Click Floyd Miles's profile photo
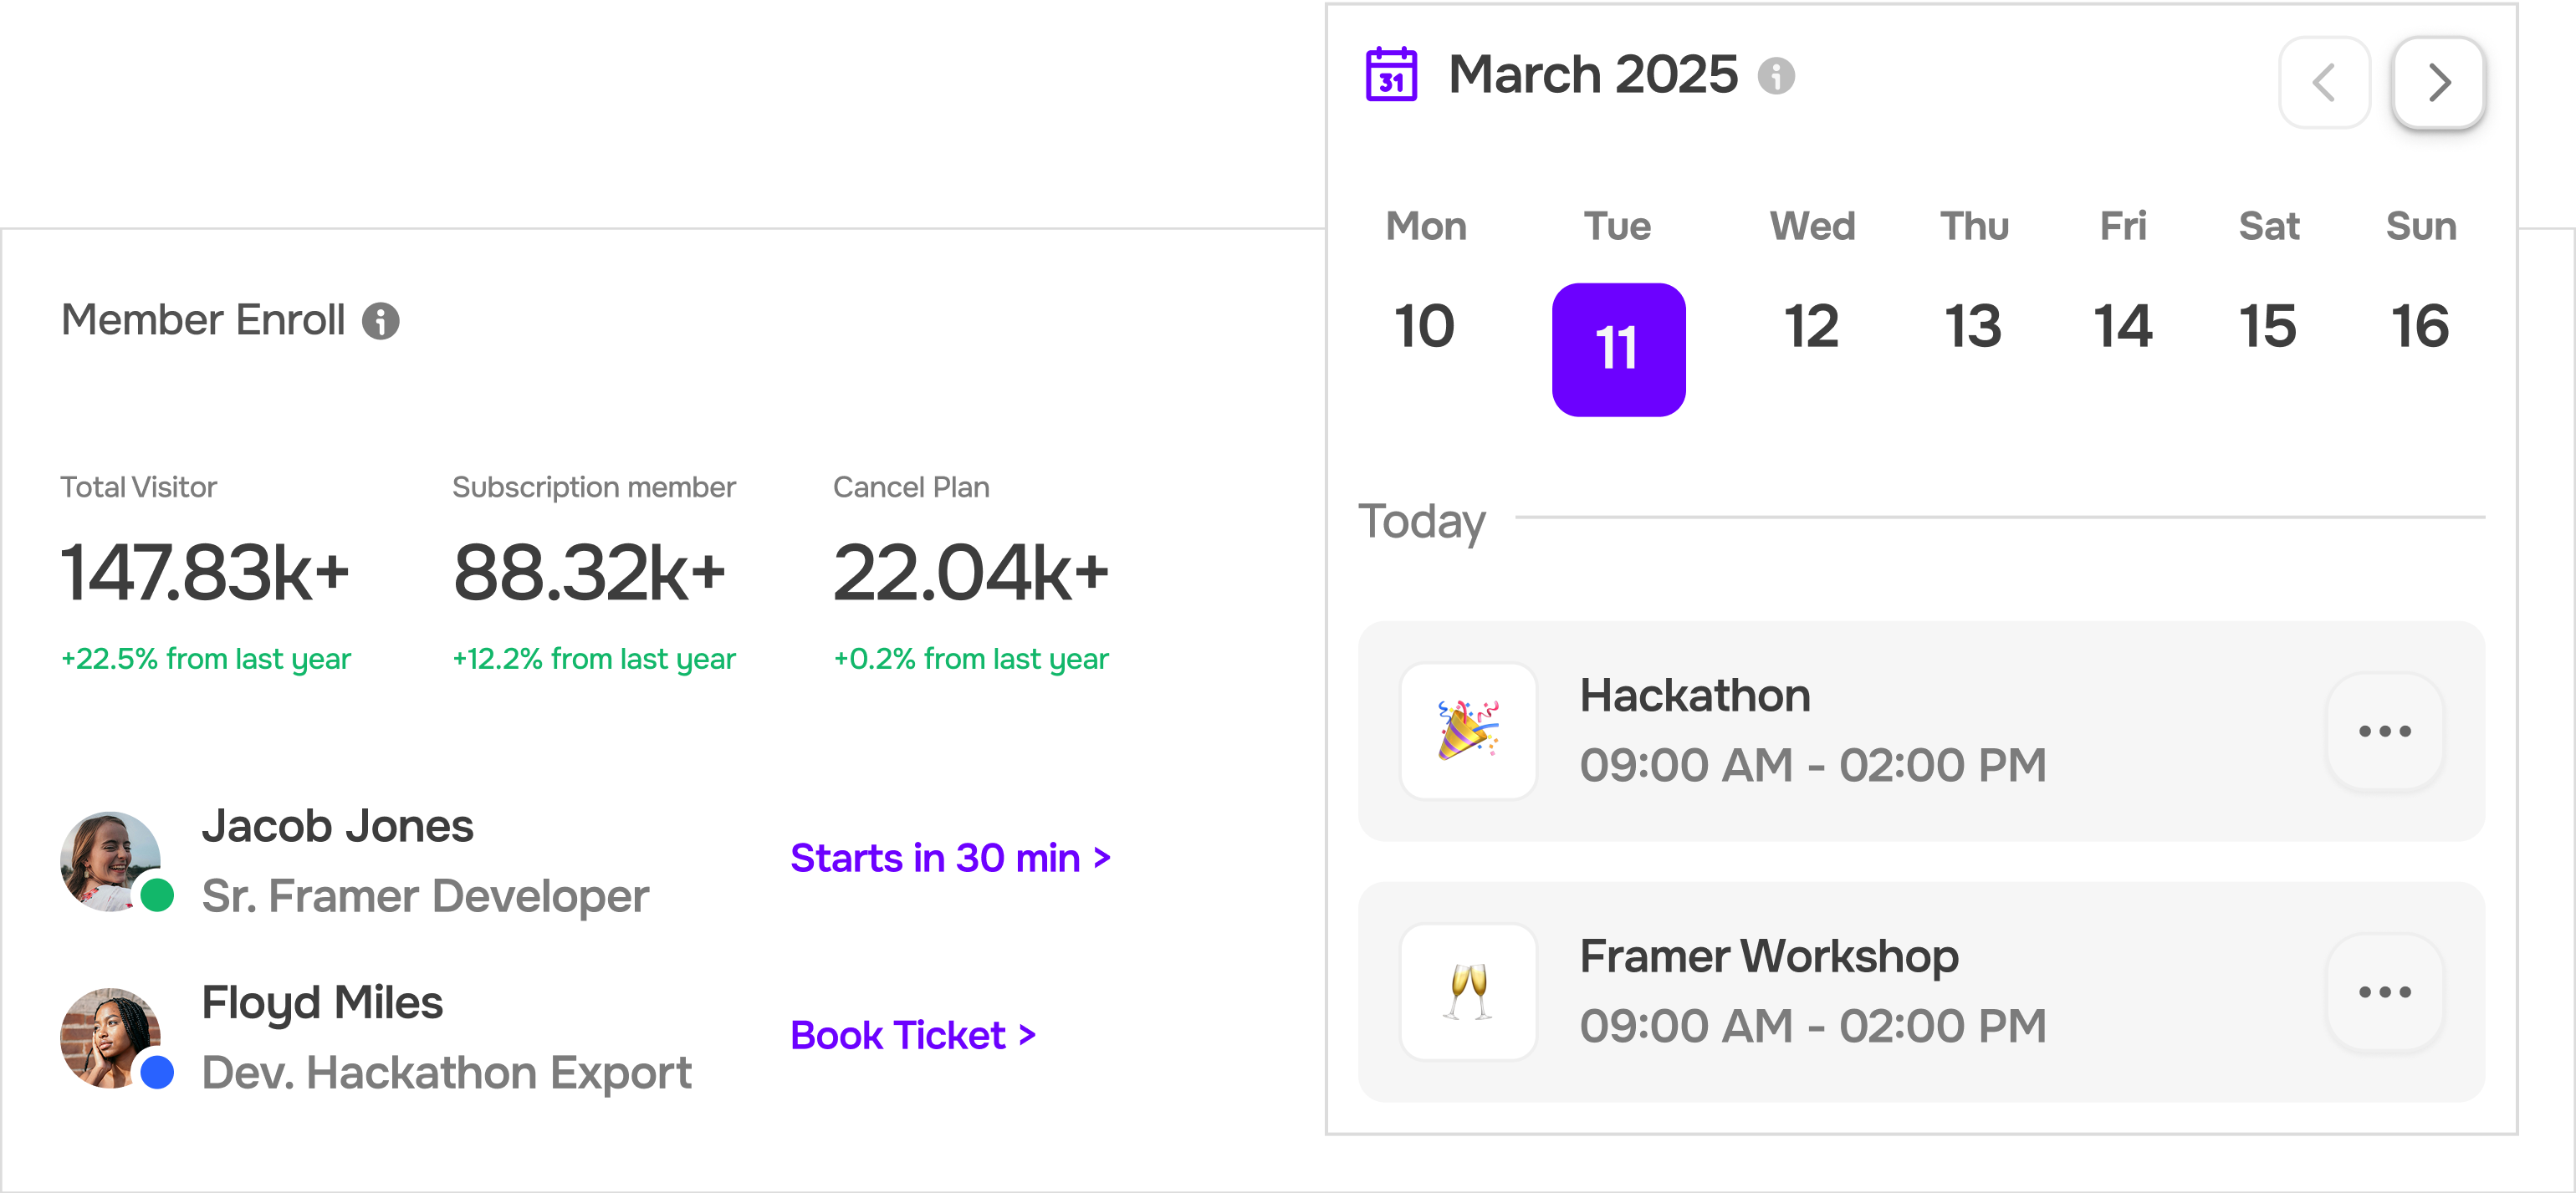Screen dimensions: 2576x1193 click(x=110, y=1037)
